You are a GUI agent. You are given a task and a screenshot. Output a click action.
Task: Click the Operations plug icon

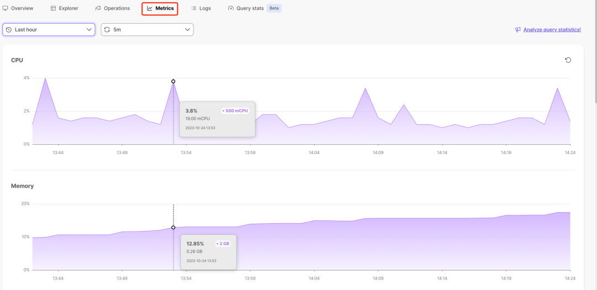click(x=98, y=8)
